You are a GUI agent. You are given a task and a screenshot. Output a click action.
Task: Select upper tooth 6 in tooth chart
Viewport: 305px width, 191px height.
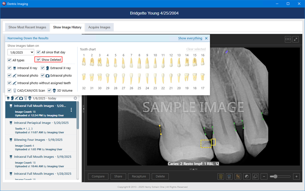[x=123, y=63]
